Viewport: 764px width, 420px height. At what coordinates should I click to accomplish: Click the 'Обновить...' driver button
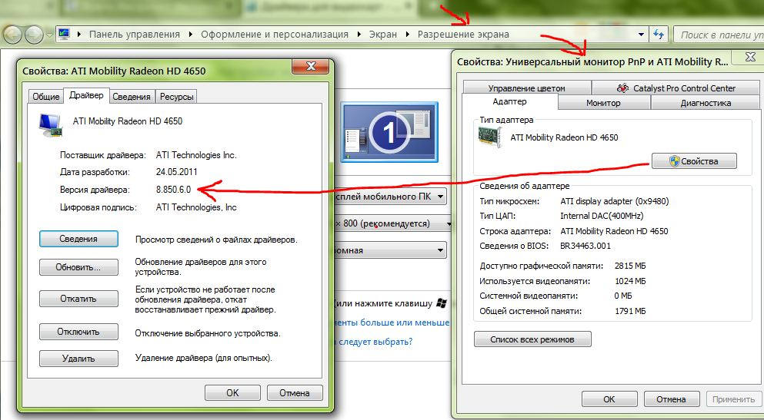(x=78, y=267)
